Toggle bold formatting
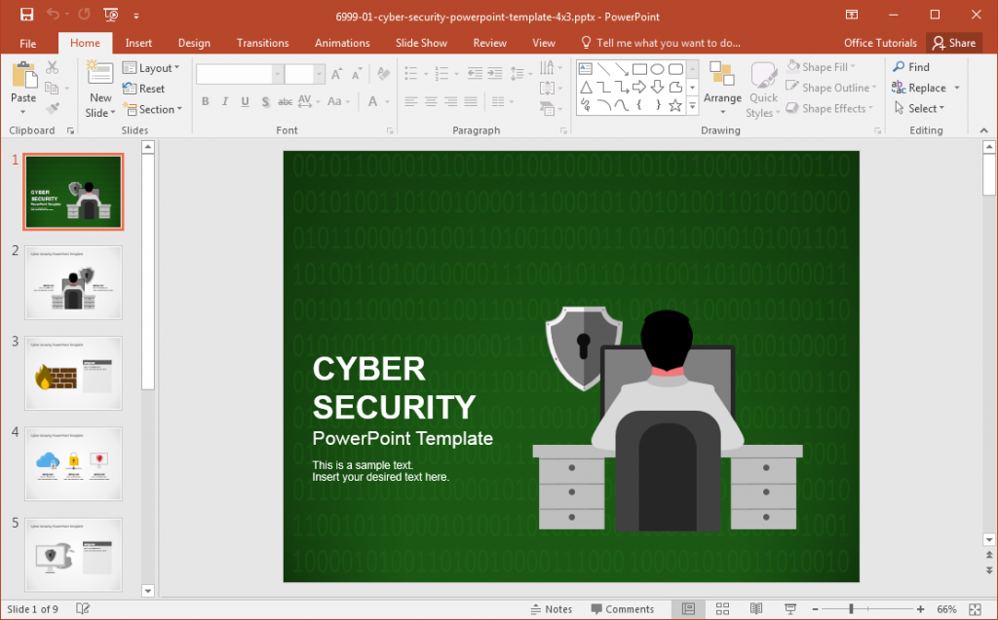998x620 pixels. pos(205,101)
